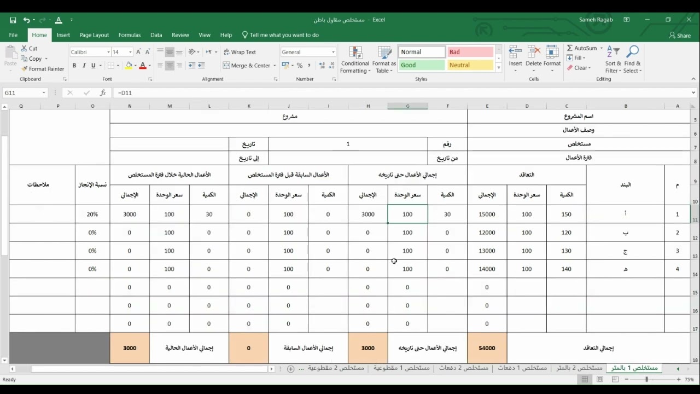
Task: Apply percent style
Action: click(x=300, y=66)
